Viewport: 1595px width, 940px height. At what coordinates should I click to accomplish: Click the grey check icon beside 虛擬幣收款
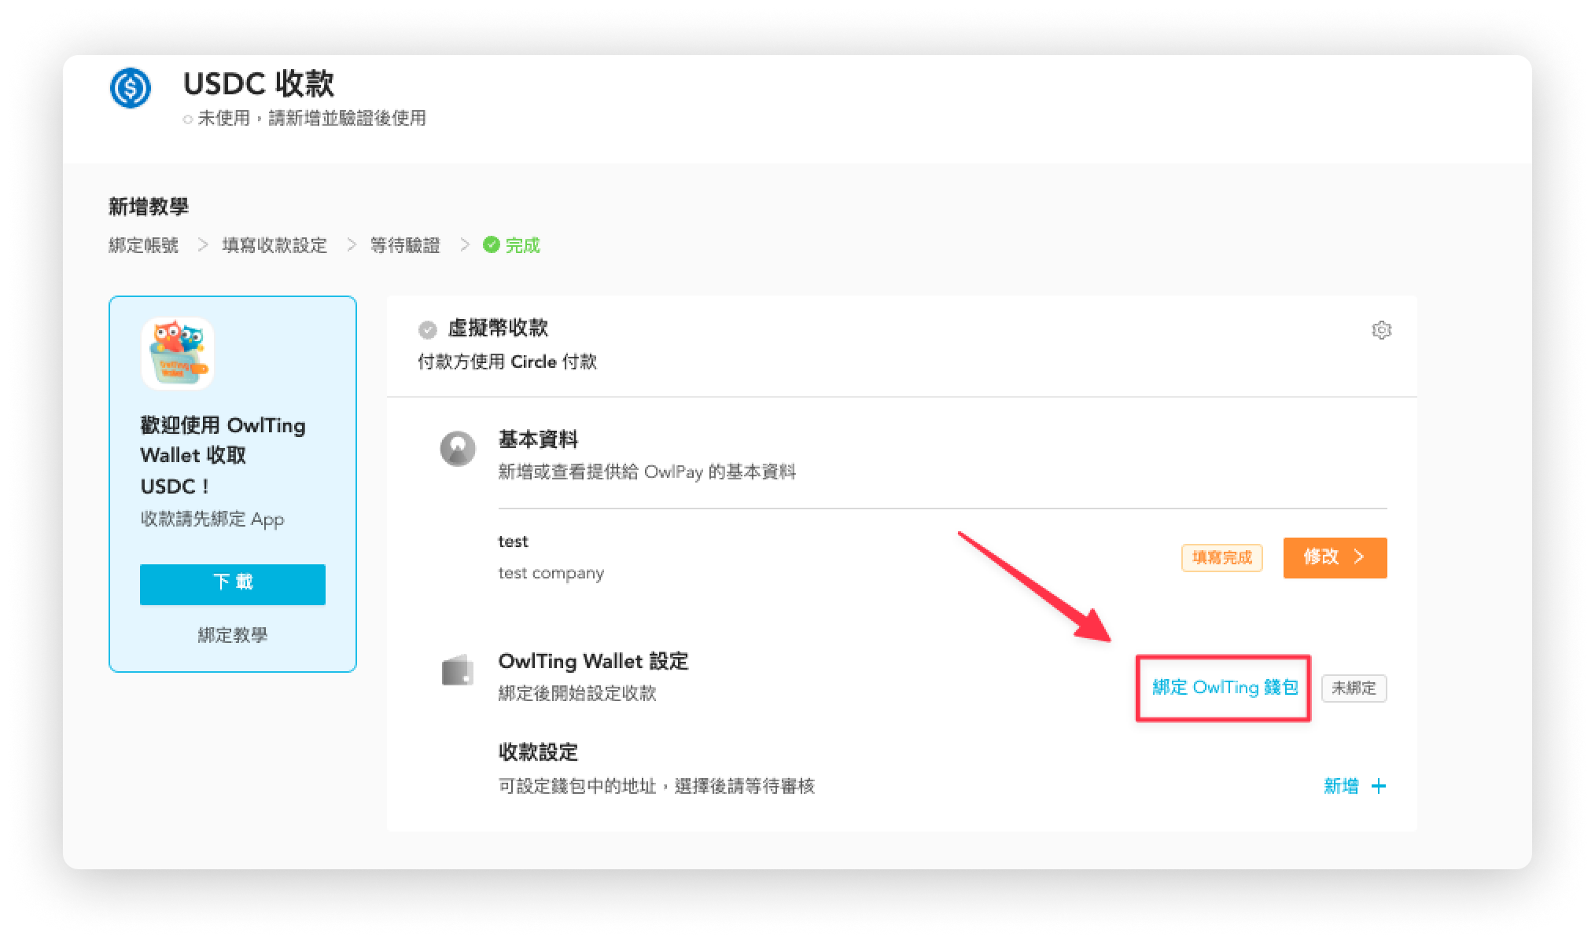pos(427,329)
